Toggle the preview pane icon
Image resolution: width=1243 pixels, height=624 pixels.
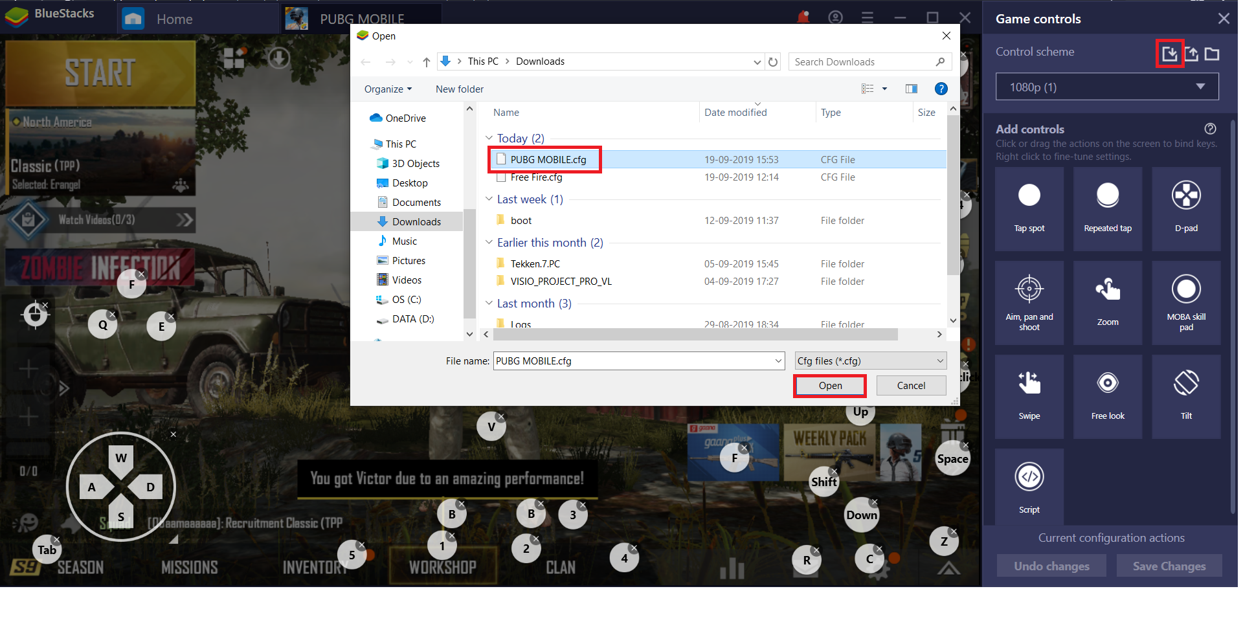[912, 89]
